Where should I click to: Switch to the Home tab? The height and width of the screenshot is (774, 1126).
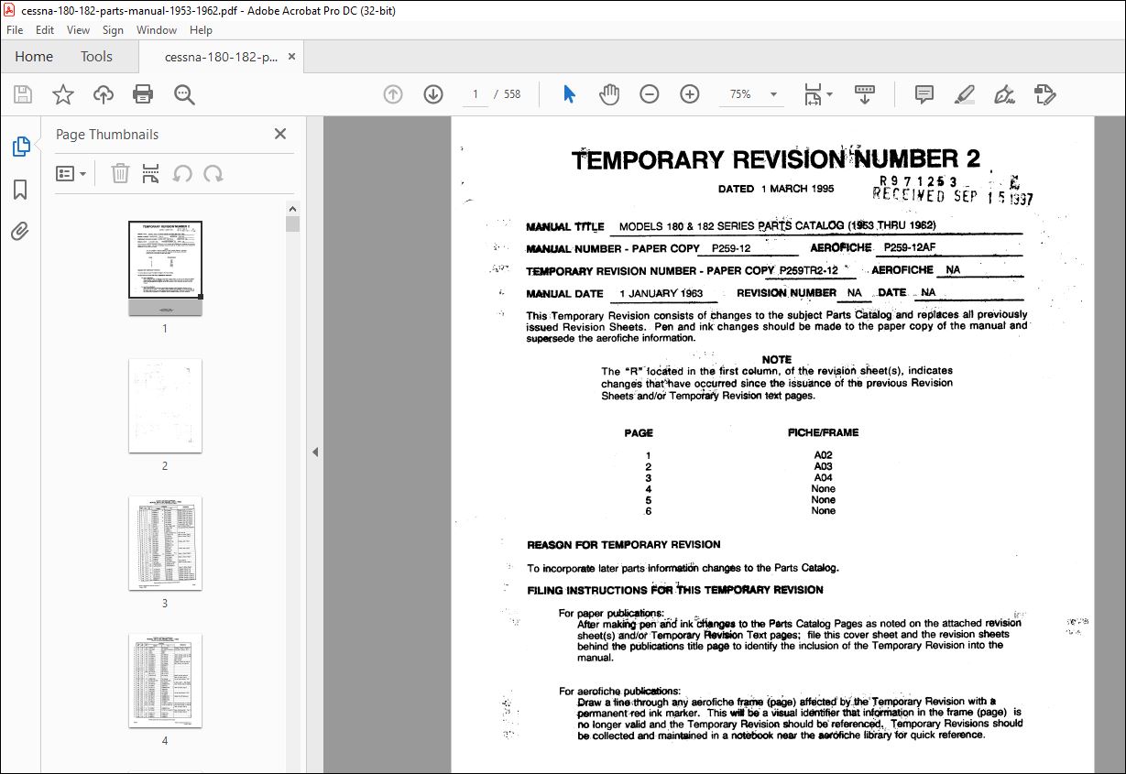coord(34,57)
